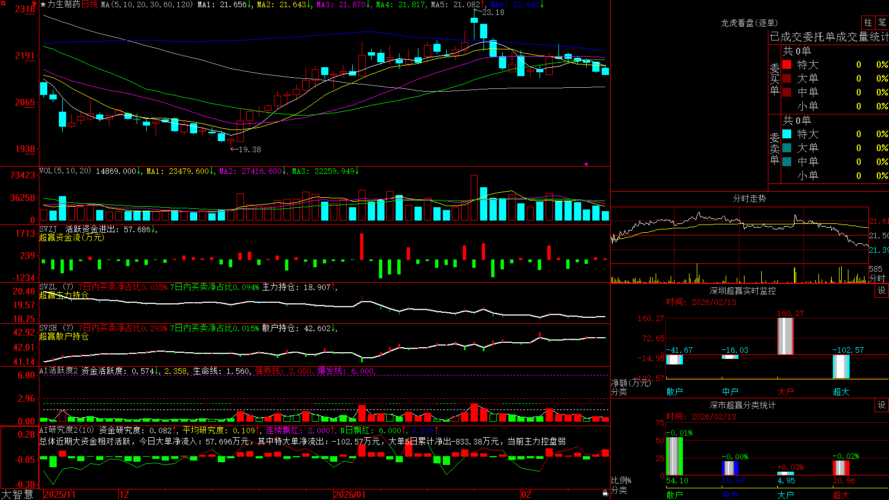This screenshot has width=889, height=500.
Task: Select the SVSH (7) indicator label
Action: tap(56, 328)
